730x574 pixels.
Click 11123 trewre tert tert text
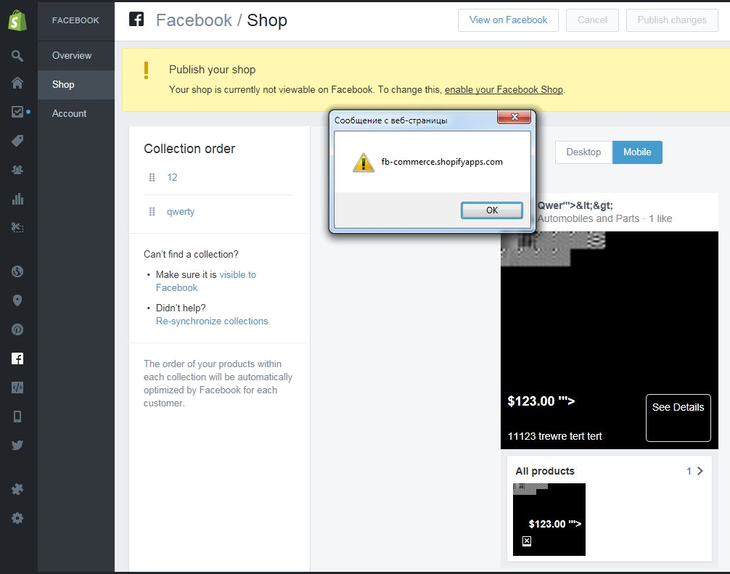pyautogui.click(x=554, y=436)
